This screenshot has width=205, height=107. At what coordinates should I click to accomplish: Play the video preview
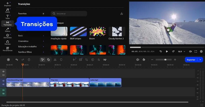pyautogui.click(x=167, y=51)
